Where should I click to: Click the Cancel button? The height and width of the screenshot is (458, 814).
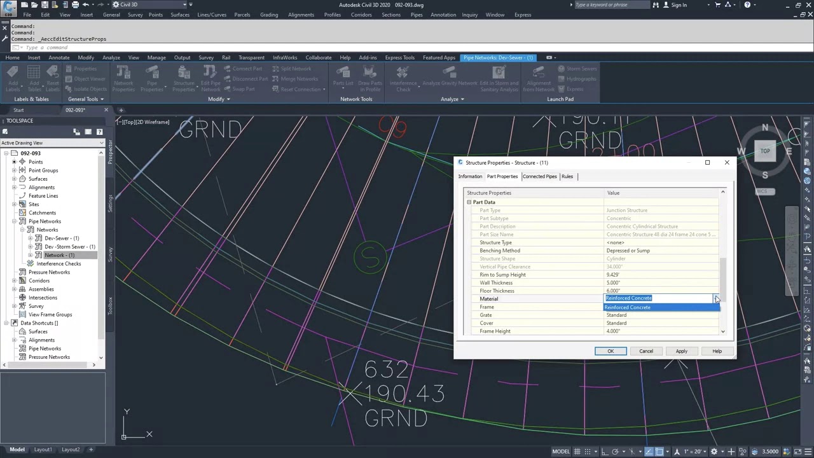pyautogui.click(x=646, y=351)
